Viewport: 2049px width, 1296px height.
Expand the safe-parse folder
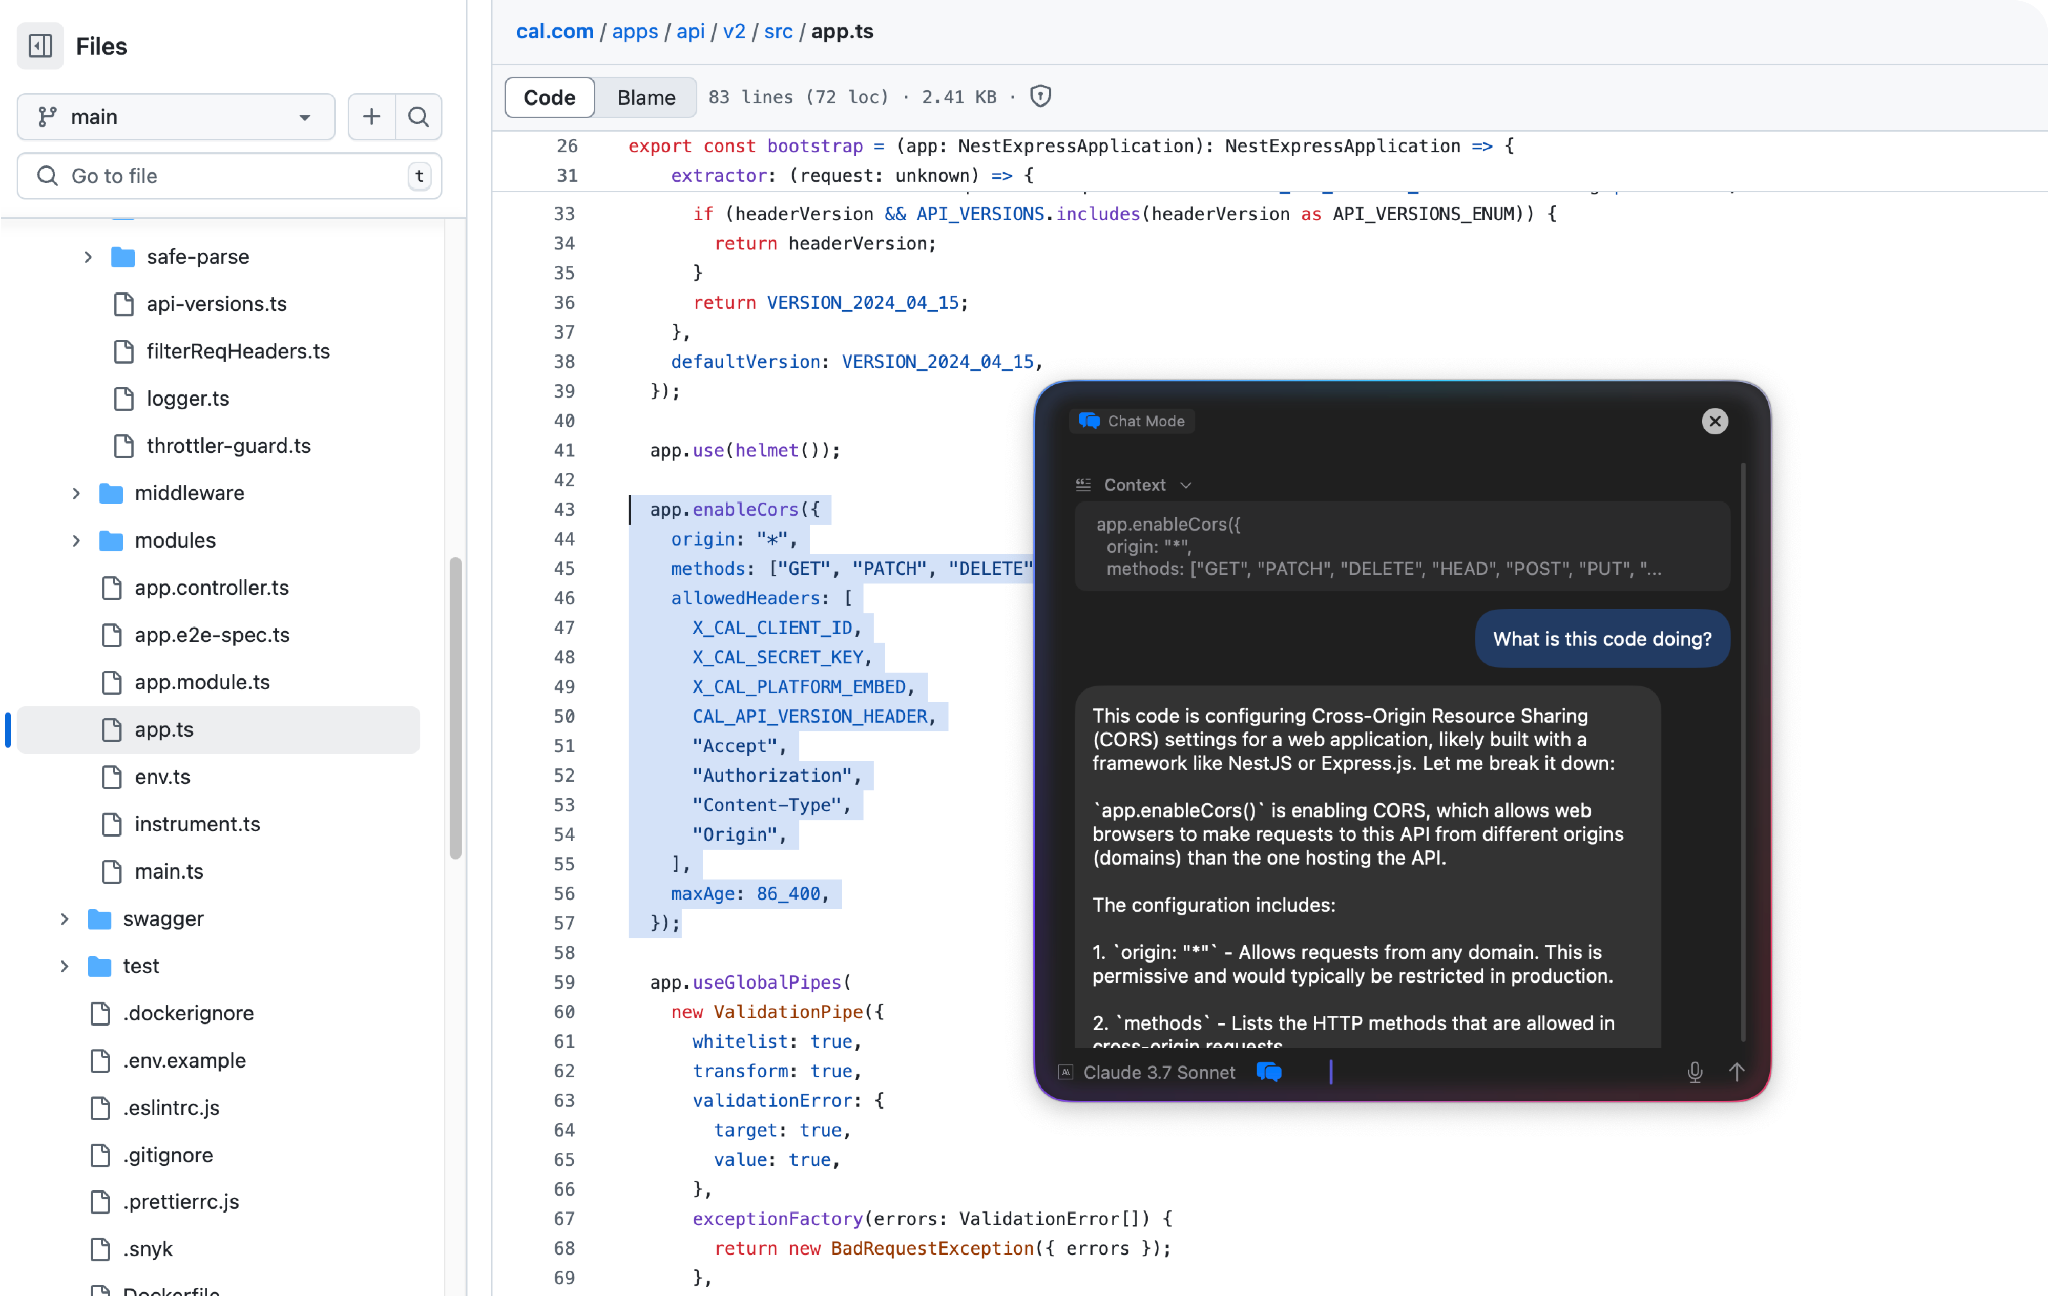click(x=88, y=257)
